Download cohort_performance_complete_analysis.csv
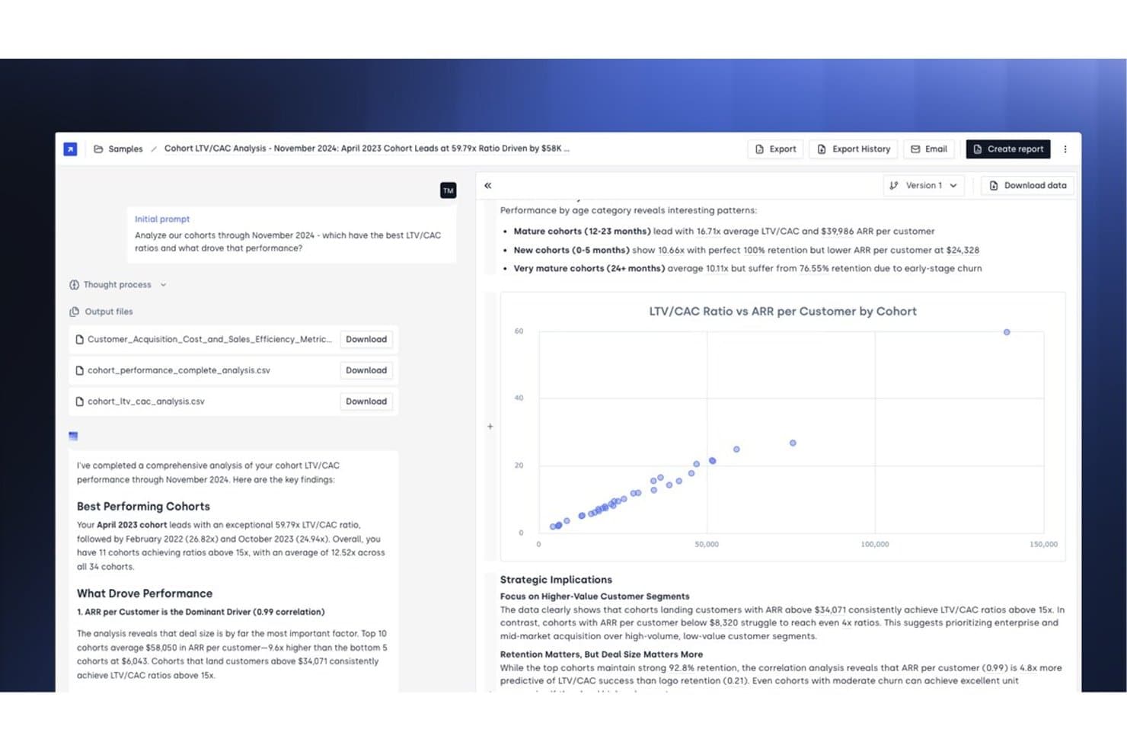Viewport: 1127px width, 752px height. 366,371
